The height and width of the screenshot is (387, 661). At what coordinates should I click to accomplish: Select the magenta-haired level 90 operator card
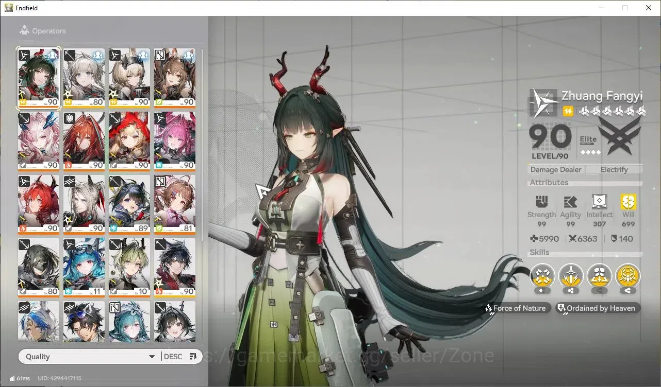click(x=175, y=142)
